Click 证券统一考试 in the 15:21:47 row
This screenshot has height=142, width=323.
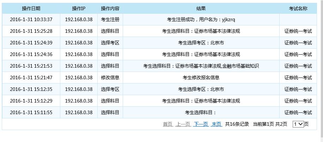(298, 78)
